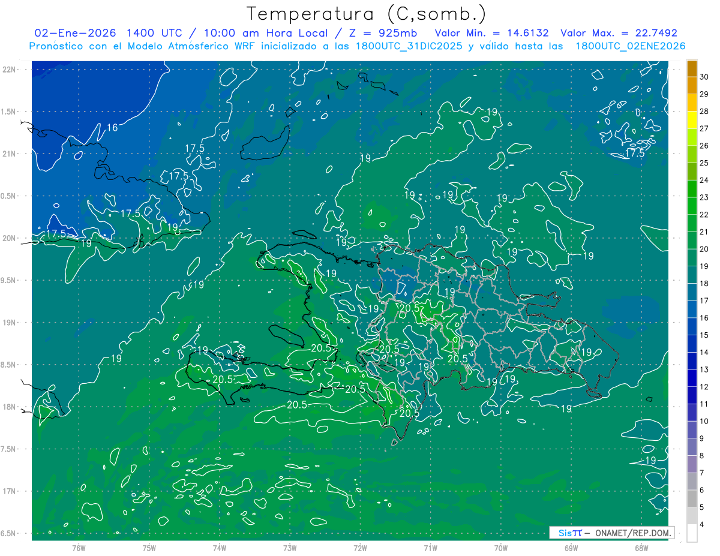Screen dimensions: 720x556
Task: Click the '17N' latitude axis label
Action: 10,492
